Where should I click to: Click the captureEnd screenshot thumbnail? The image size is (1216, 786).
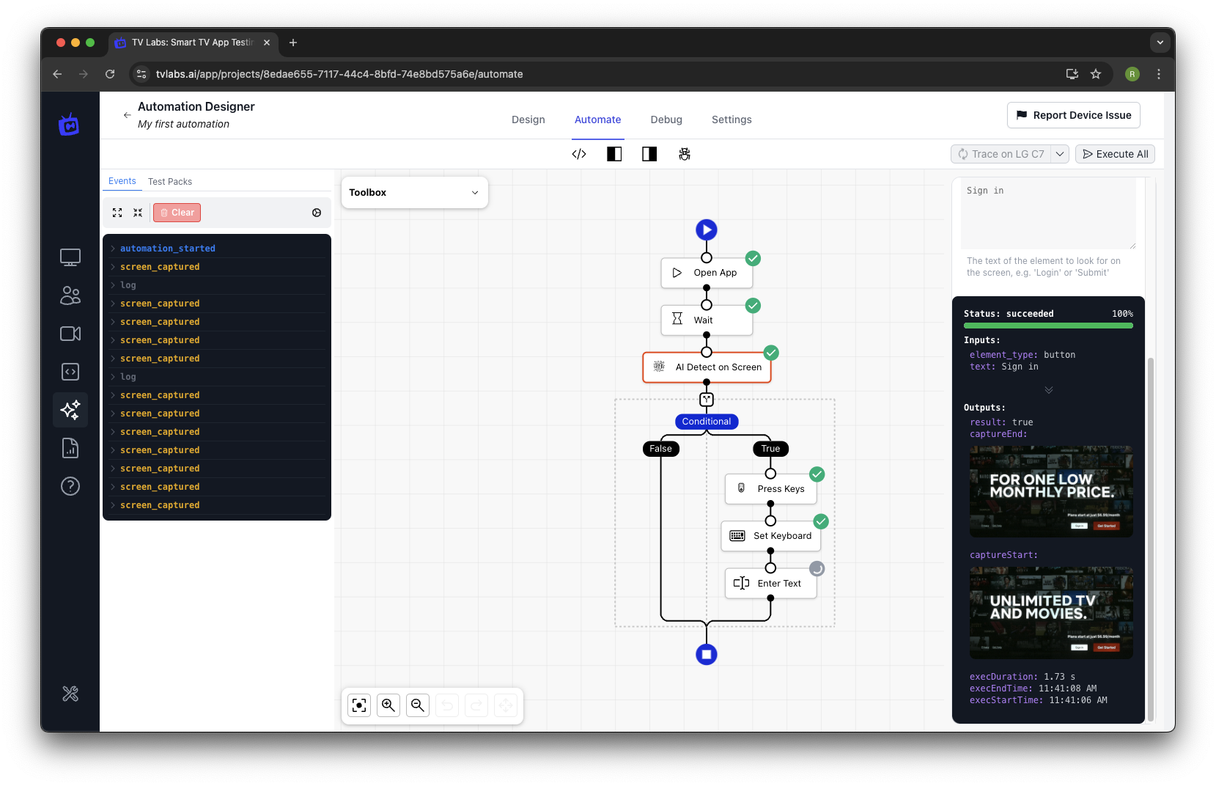point(1050,491)
